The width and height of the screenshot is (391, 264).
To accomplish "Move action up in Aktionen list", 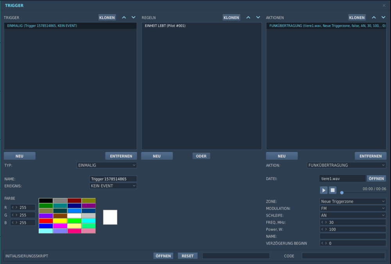I will point(374,18).
